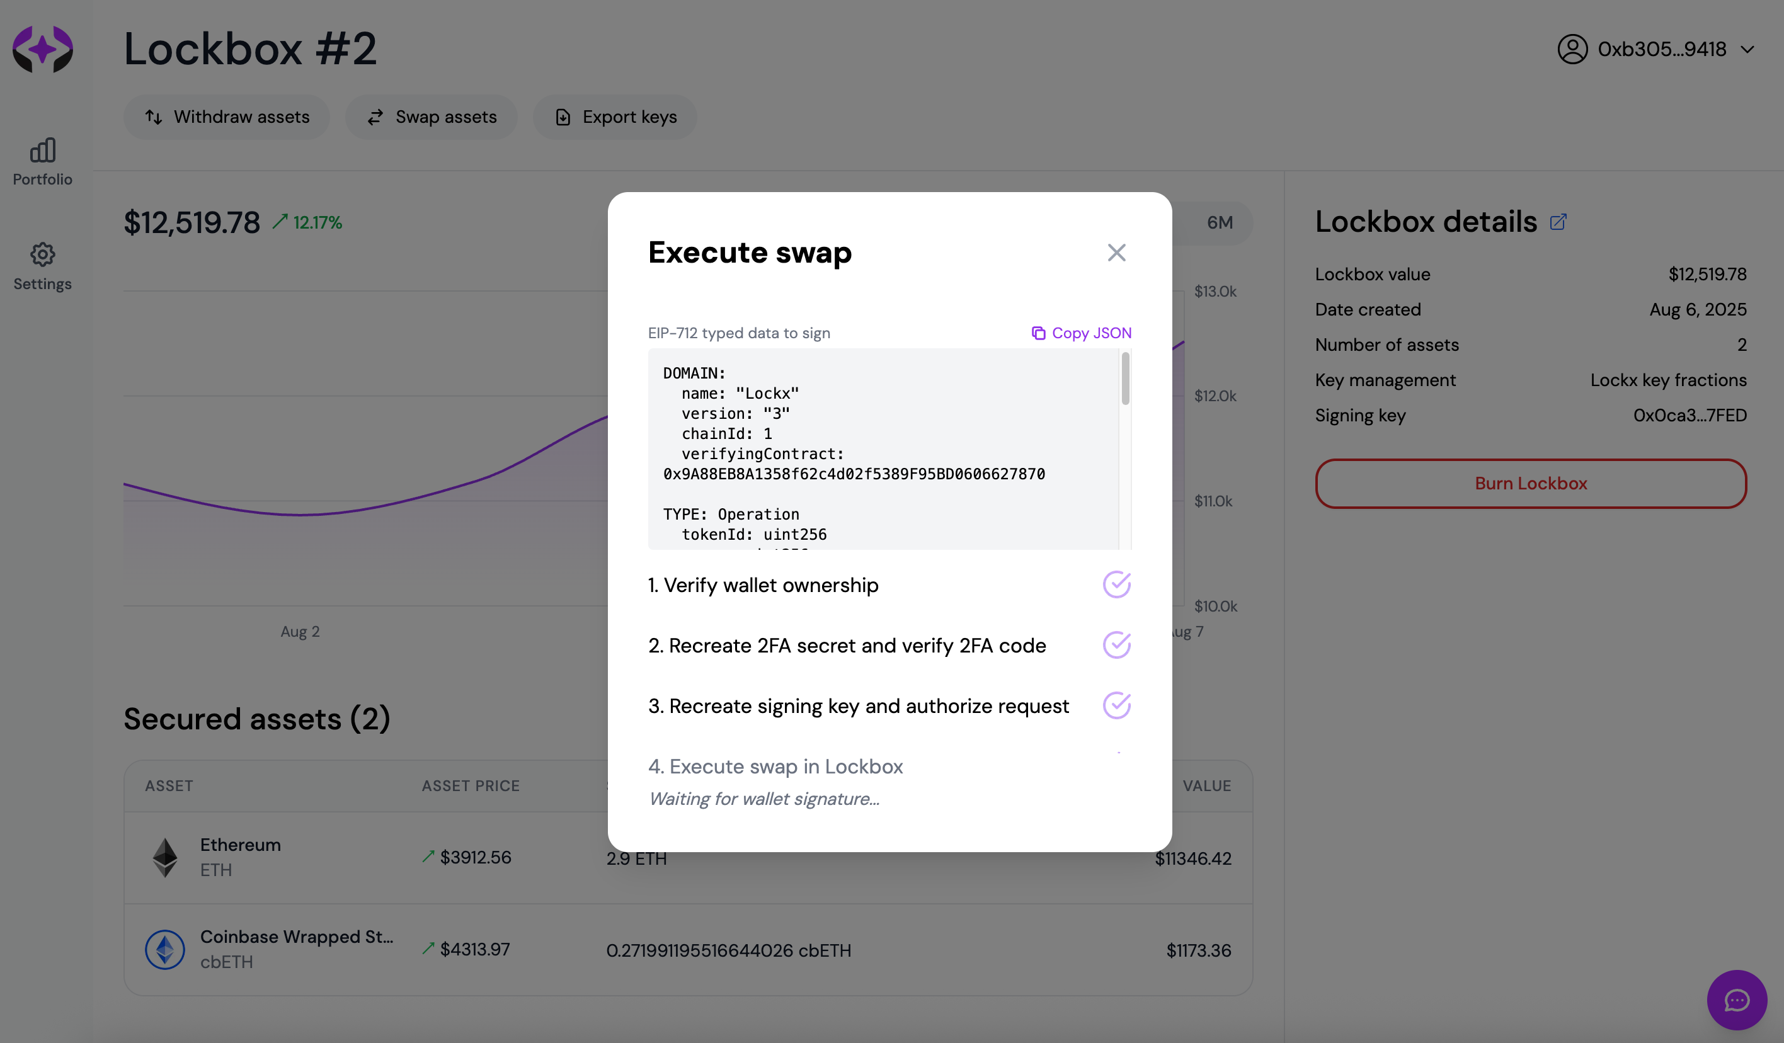The width and height of the screenshot is (1784, 1043).
Task: Click the copy icon beside Copy JSON
Action: click(1038, 333)
